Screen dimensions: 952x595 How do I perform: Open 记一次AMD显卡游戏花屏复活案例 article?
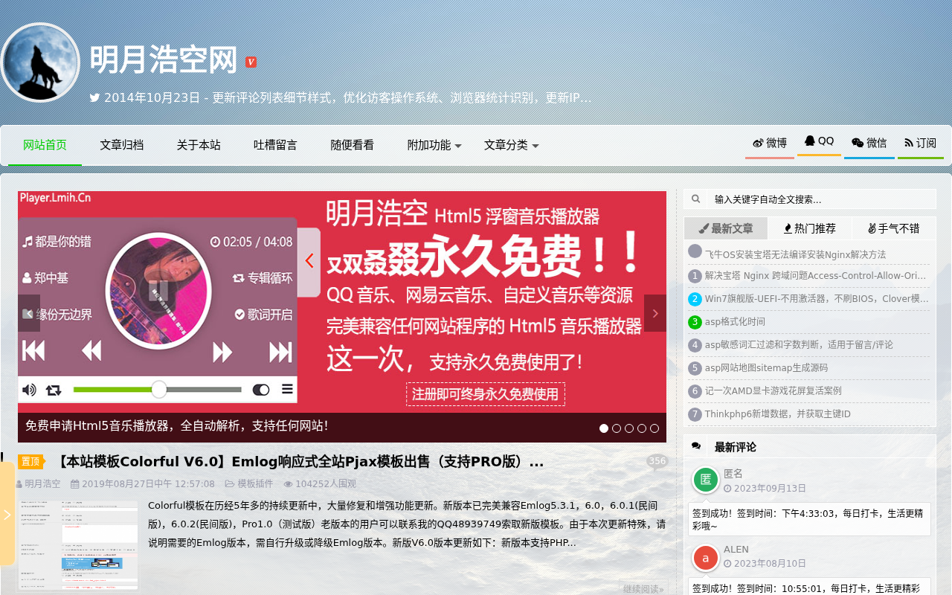(773, 390)
